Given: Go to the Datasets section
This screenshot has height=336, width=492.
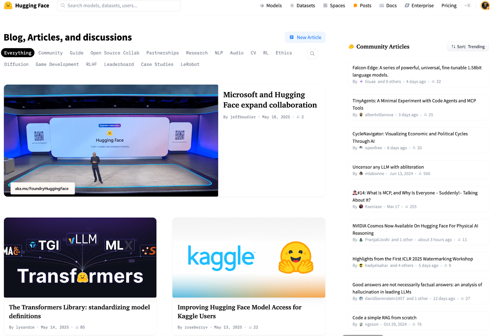Looking at the screenshot, I should [303, 6].
